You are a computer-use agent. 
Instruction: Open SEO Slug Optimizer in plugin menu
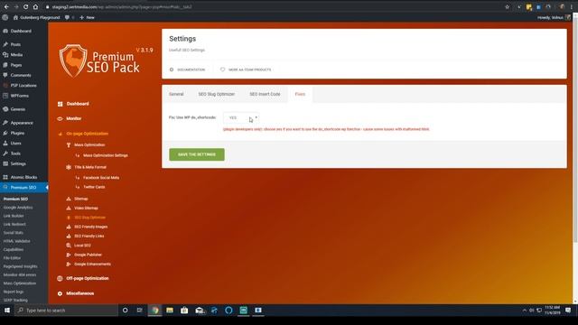89,218
